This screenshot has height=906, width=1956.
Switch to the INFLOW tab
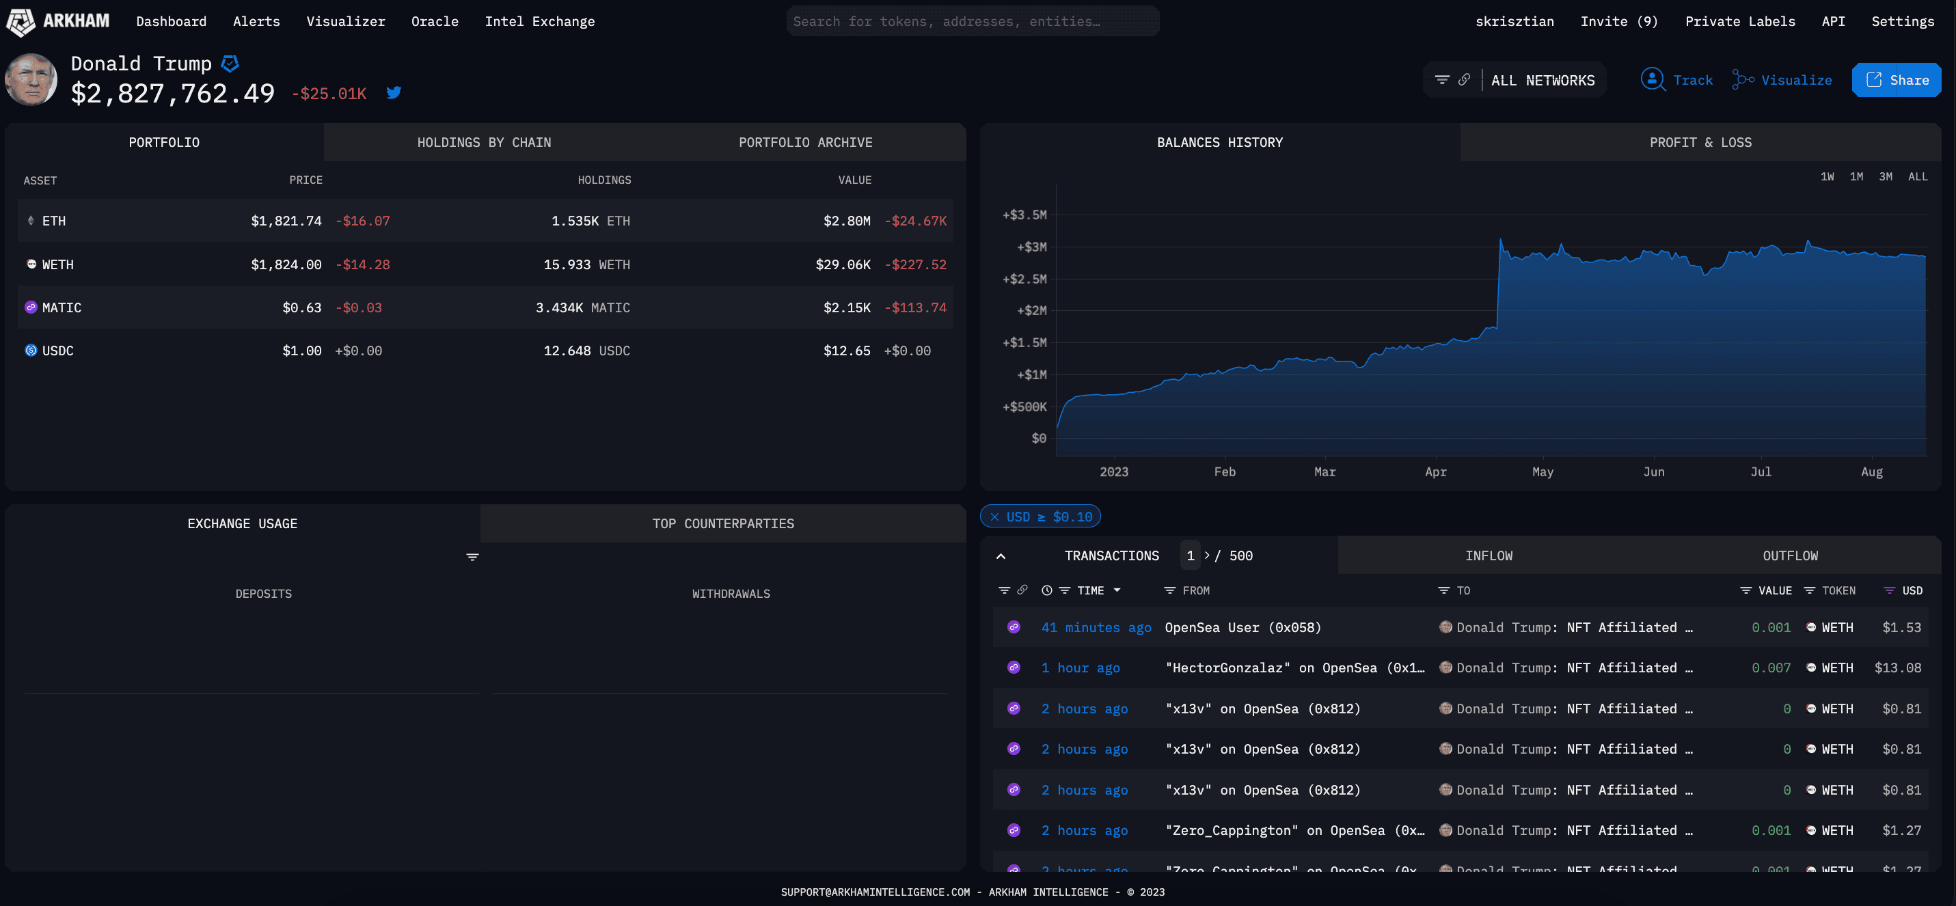point(1489,556)
